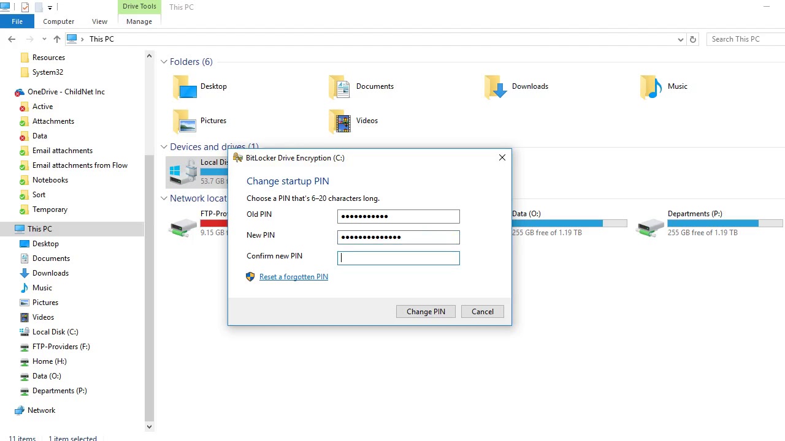The height and width of the screenshot is (441, 785).
Task: Select This PC in the navigation pane
Action: coord(40,229)
